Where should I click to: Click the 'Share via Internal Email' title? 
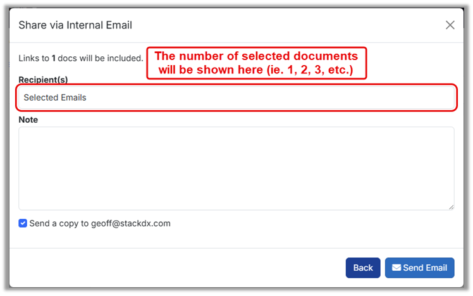tap(75, 25)
